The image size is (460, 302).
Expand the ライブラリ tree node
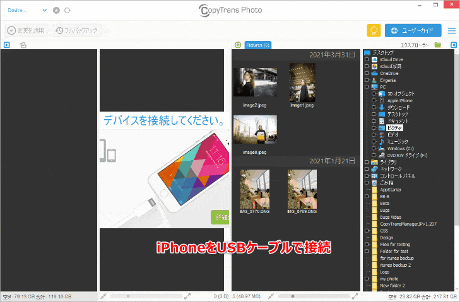click(367, 162)
